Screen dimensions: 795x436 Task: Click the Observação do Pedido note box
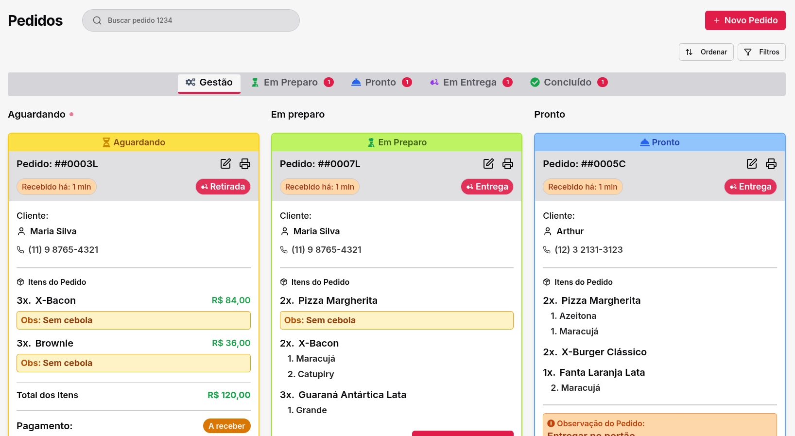(660, 425)
